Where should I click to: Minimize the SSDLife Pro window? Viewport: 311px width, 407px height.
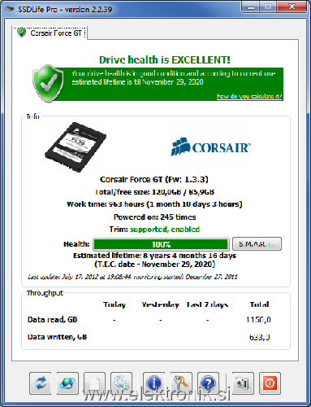click(251, 7)
